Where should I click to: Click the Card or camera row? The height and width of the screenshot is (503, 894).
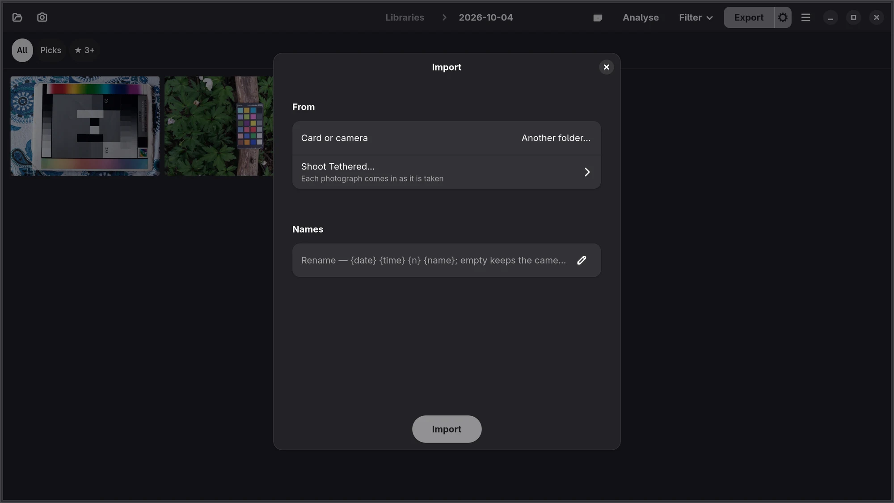(x=447, y=138)
